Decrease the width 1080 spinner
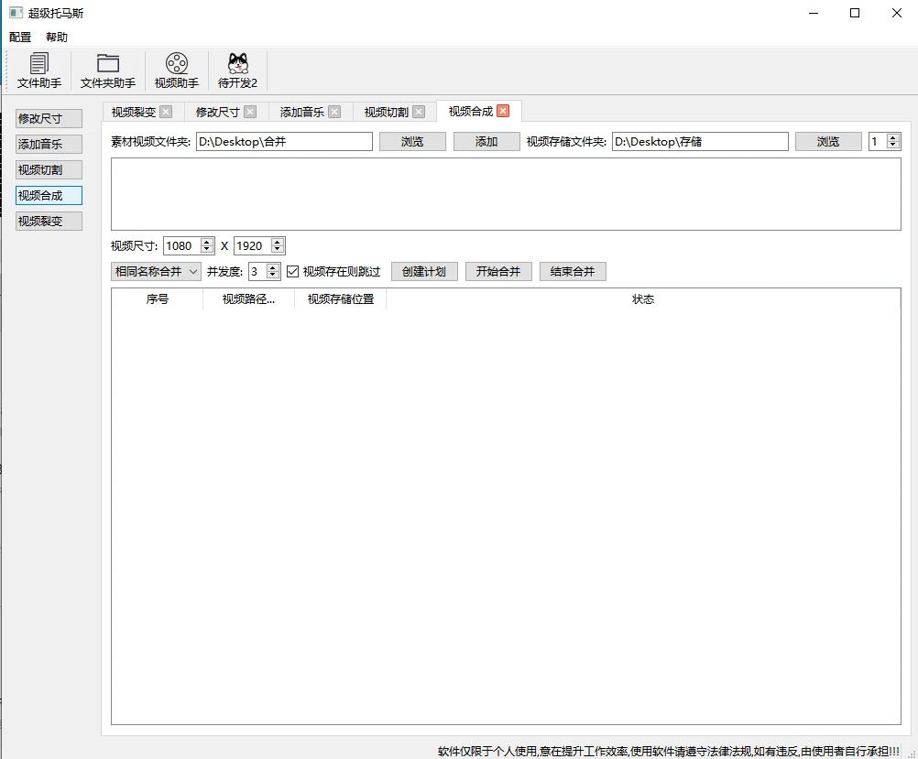The image size is (918, 759). click(x=207, y=250)
